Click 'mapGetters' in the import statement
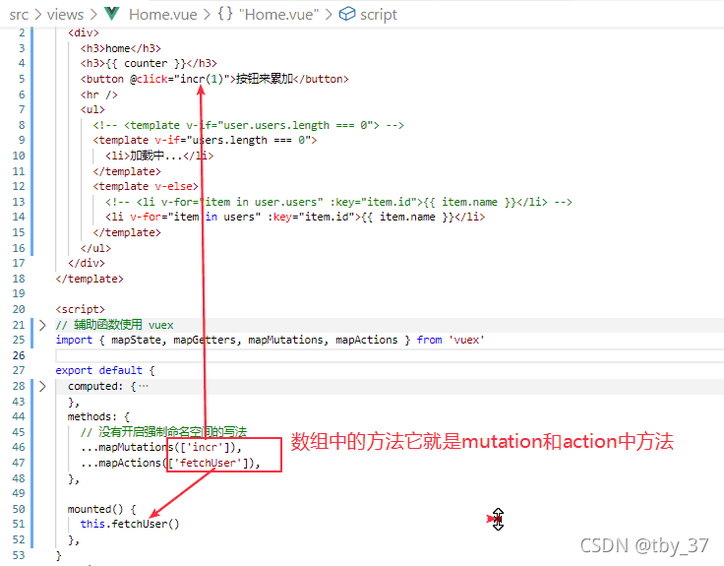 (205, 340)
